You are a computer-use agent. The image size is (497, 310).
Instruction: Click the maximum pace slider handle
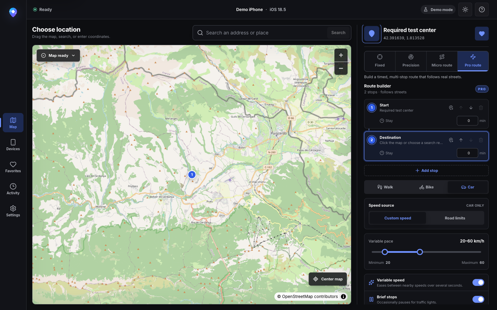pos(420,252)
